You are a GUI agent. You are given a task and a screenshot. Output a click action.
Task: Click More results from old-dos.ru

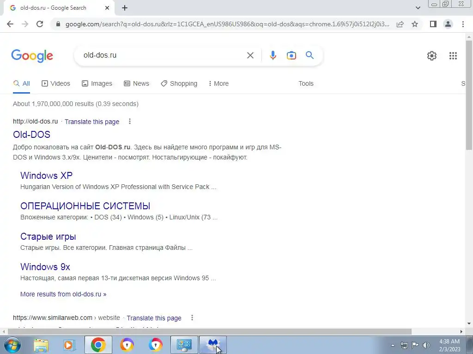point(63,294)
